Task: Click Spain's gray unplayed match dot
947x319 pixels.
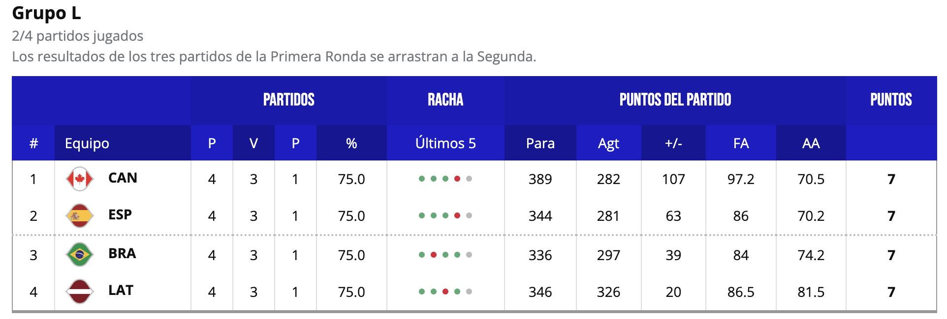Action: click(x=469, y=215)
